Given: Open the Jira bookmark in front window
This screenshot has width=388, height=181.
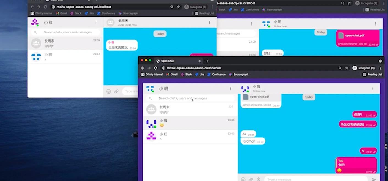Looking at the screenshot, I should (x=199, y=74).
